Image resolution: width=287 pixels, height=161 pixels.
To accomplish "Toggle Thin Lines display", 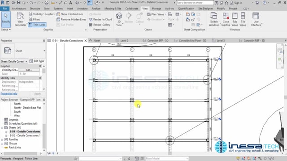I will [37, 25].
